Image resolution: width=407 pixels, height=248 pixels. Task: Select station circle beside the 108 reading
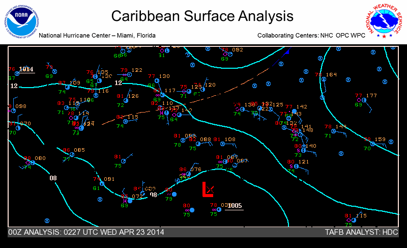pyautogui.click(x=222, y=144)
